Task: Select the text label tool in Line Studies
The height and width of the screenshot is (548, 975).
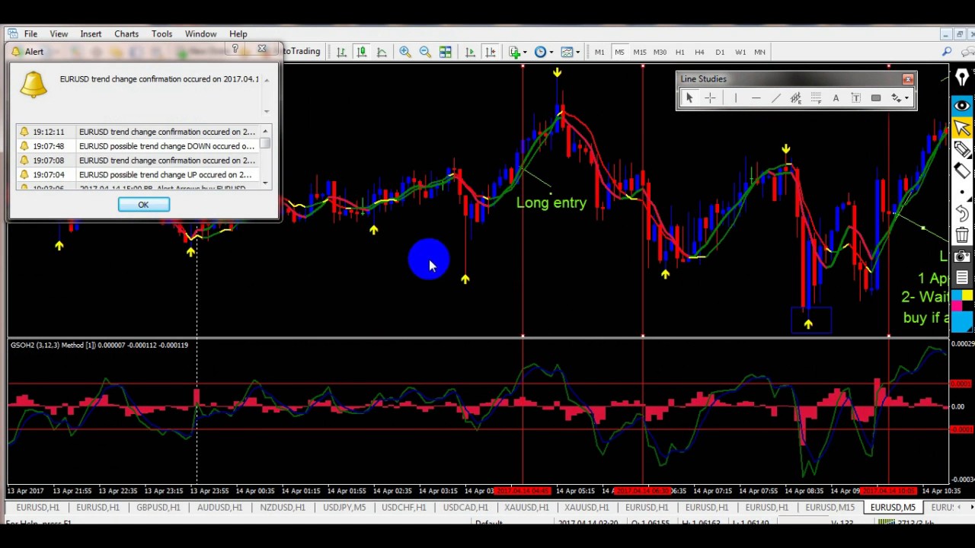Action: coord(855,97)
